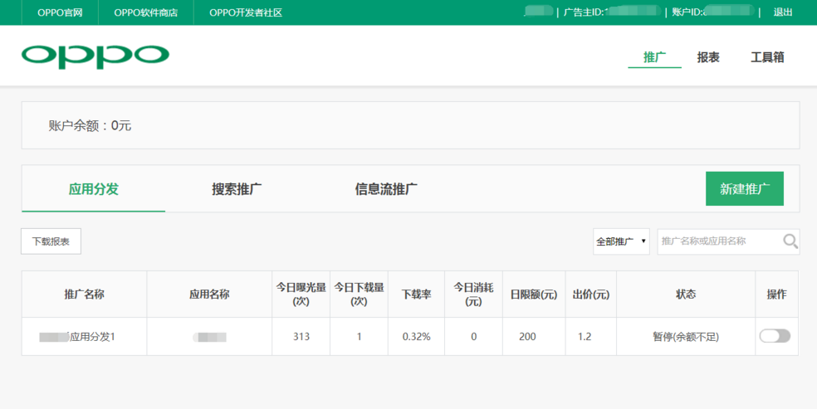The width and height of the screenshot is (817, 409).
Task: Click the 下载报表 button
Action: (x=51, y=241)
